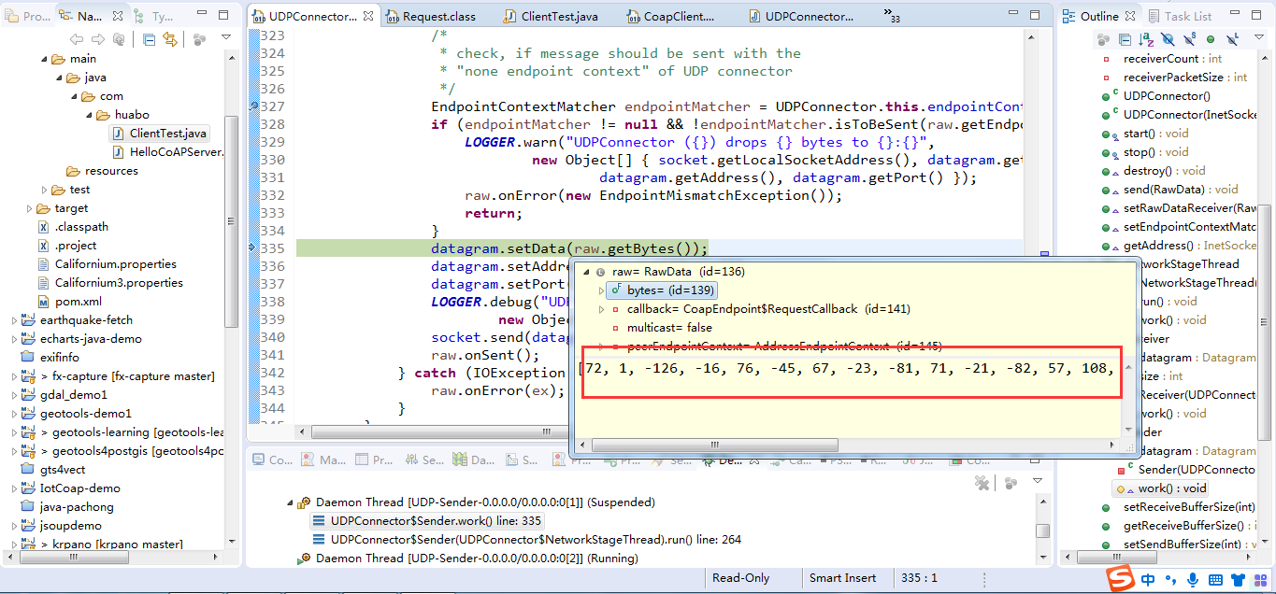Screen dimensions: 1276x594
Task: Expand the target folder
Action: coord(29,208)
